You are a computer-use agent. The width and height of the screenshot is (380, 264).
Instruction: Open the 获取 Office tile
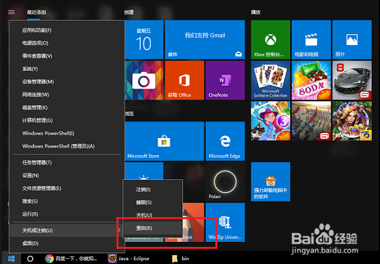coord(184,80)
